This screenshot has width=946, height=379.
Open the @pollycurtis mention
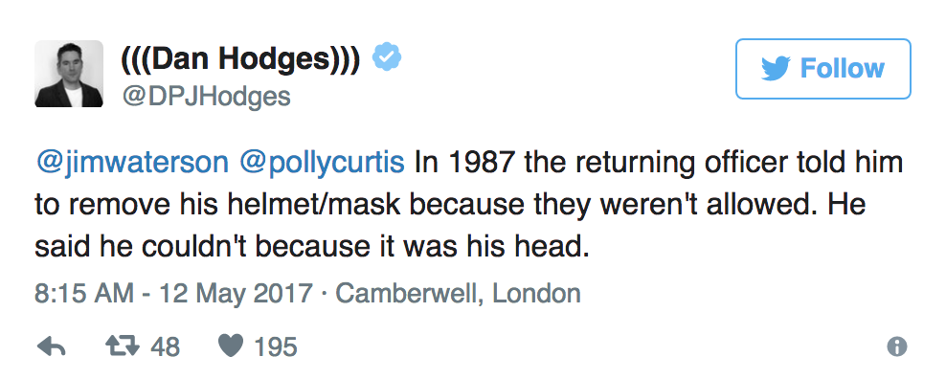(322, 163)
